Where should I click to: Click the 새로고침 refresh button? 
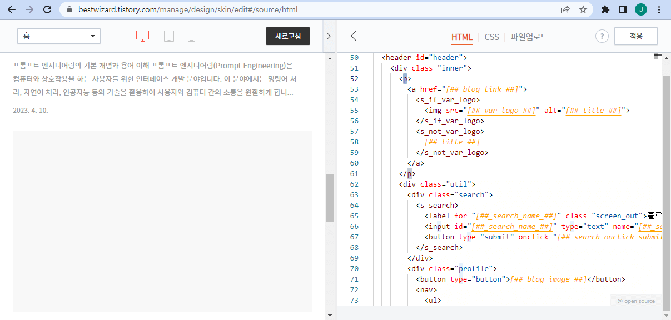coord(287,36)
